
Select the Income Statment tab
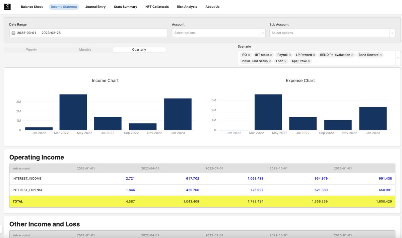coord(64,7)
